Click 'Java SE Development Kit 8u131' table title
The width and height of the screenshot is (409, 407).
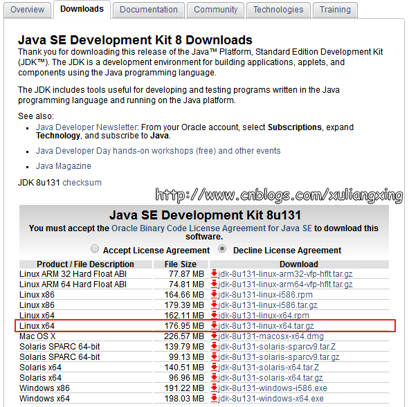[x=205, y=215]
